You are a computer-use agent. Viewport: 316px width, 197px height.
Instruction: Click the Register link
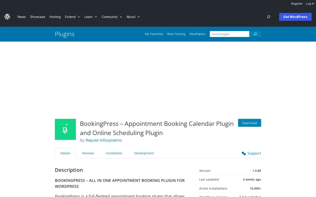click(x=297, y=4)
